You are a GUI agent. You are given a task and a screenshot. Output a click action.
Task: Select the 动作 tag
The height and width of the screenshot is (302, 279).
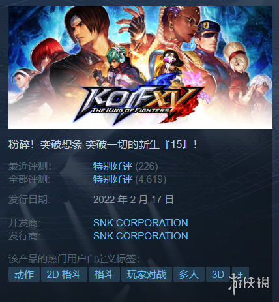pos(24,274)
